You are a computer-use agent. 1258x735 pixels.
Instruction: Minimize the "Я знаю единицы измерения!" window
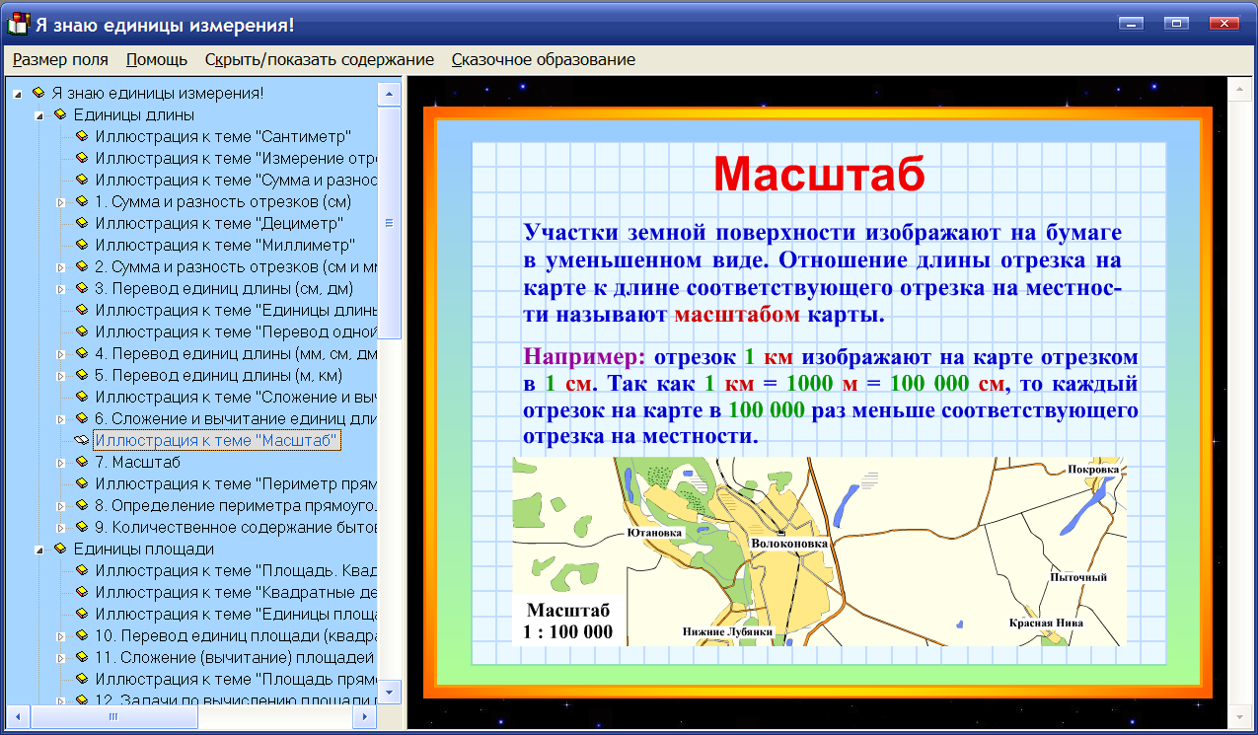(x=1131, y=23)
